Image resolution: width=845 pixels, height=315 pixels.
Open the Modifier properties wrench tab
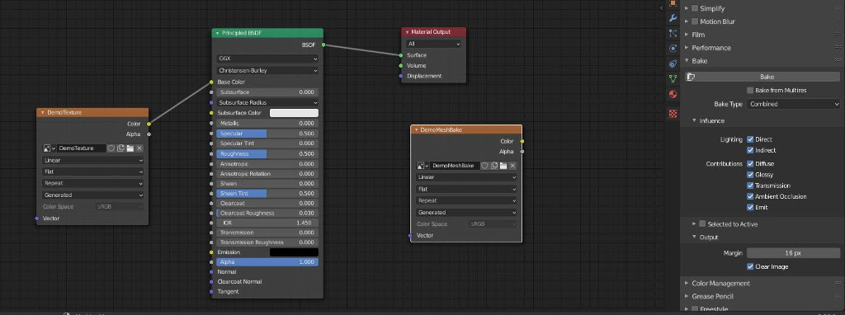(673, 18)
